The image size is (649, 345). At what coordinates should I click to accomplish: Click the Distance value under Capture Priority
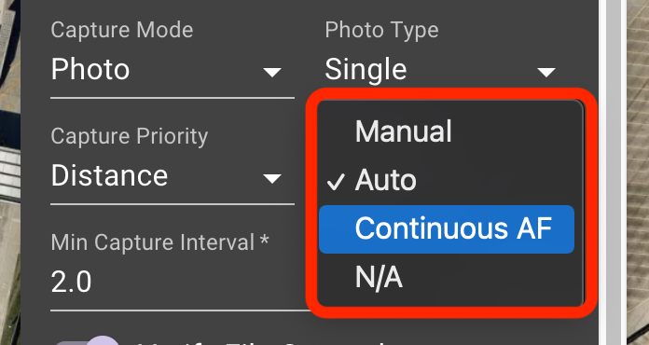(109, 175)
